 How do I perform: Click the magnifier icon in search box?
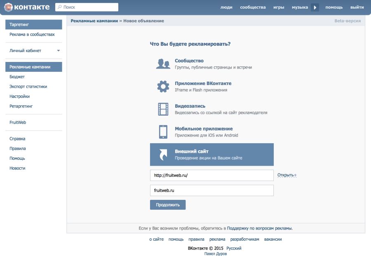60,7
